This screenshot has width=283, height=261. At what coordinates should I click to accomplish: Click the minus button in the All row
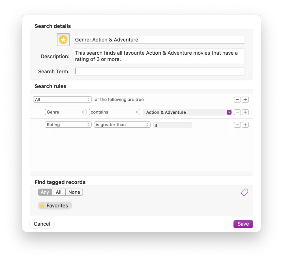coord(237,100)
